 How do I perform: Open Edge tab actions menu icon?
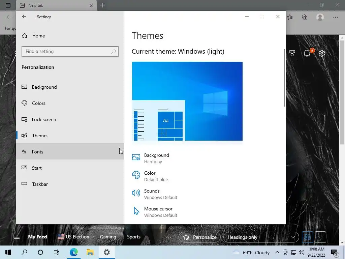8,5
